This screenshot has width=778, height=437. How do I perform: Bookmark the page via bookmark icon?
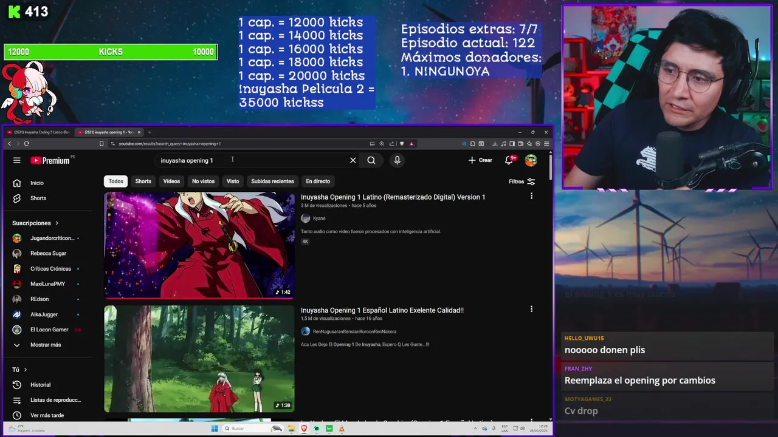102,144
